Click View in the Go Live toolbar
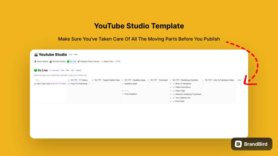 63,70
